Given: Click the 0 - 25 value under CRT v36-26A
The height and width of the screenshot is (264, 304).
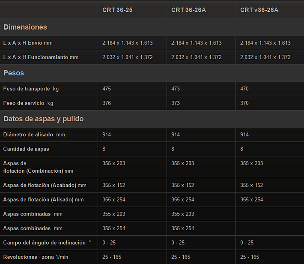Looking at the screenshot, I should 247,243.
